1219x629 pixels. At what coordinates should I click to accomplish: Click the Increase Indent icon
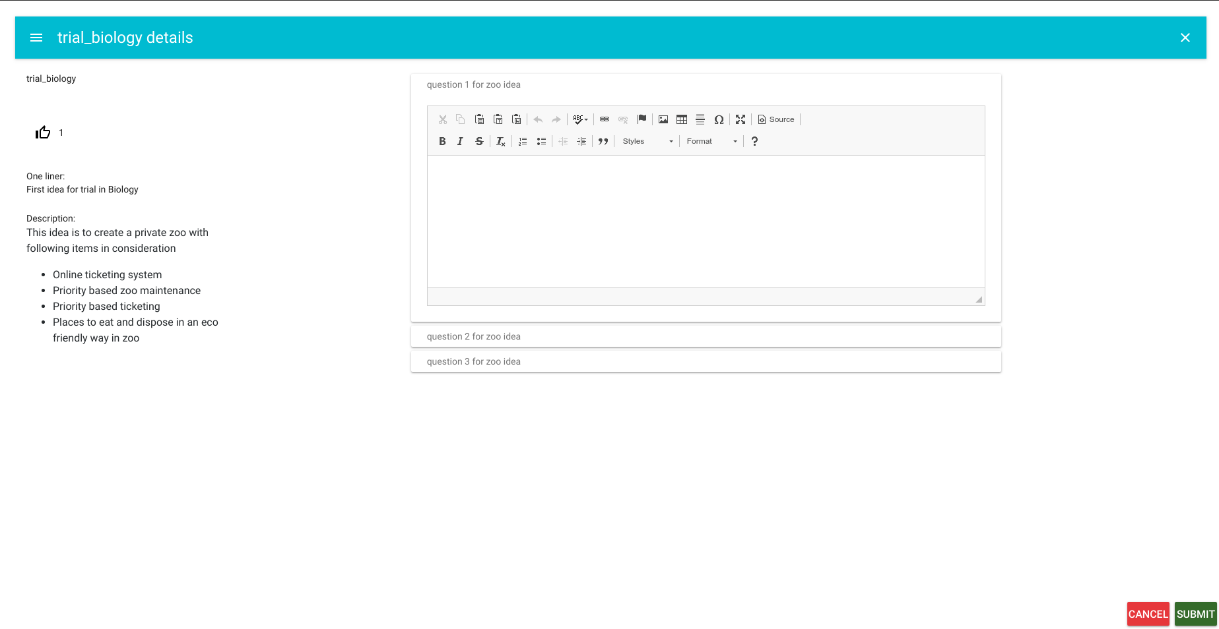point(581,141)
